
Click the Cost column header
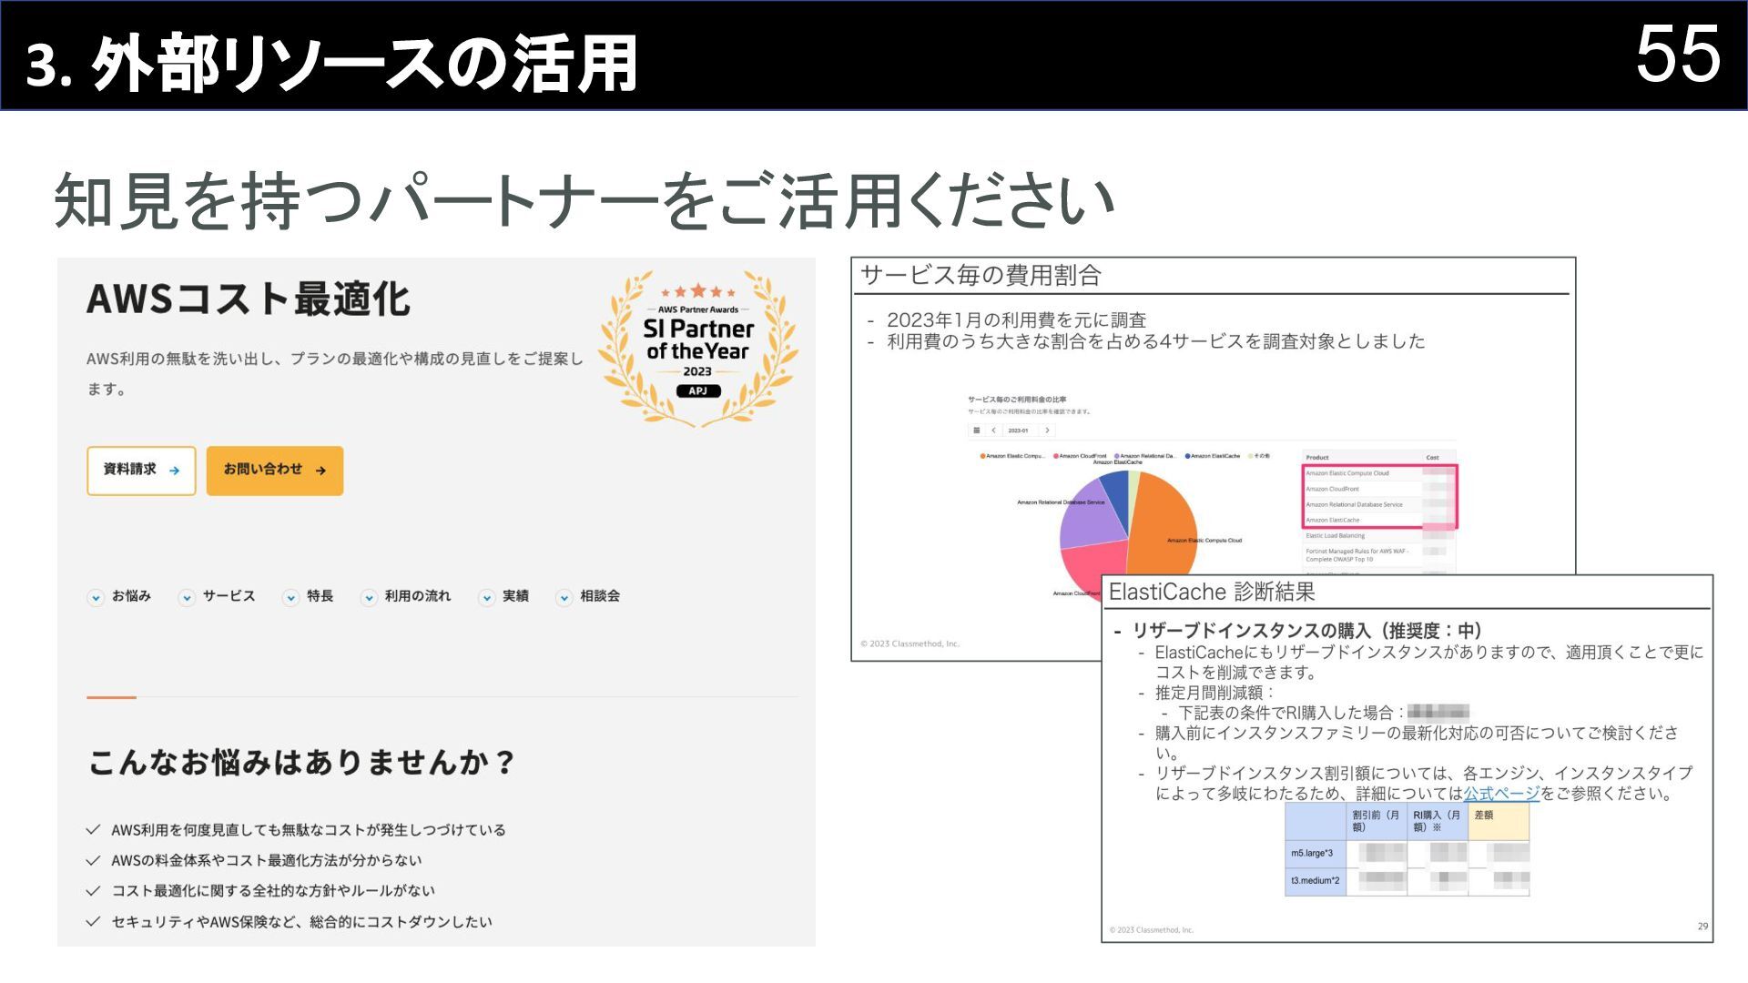coord(1432,457)
